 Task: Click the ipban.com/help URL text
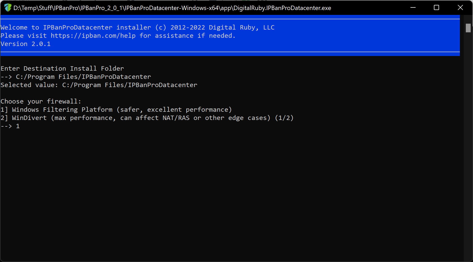click(93, 36)
